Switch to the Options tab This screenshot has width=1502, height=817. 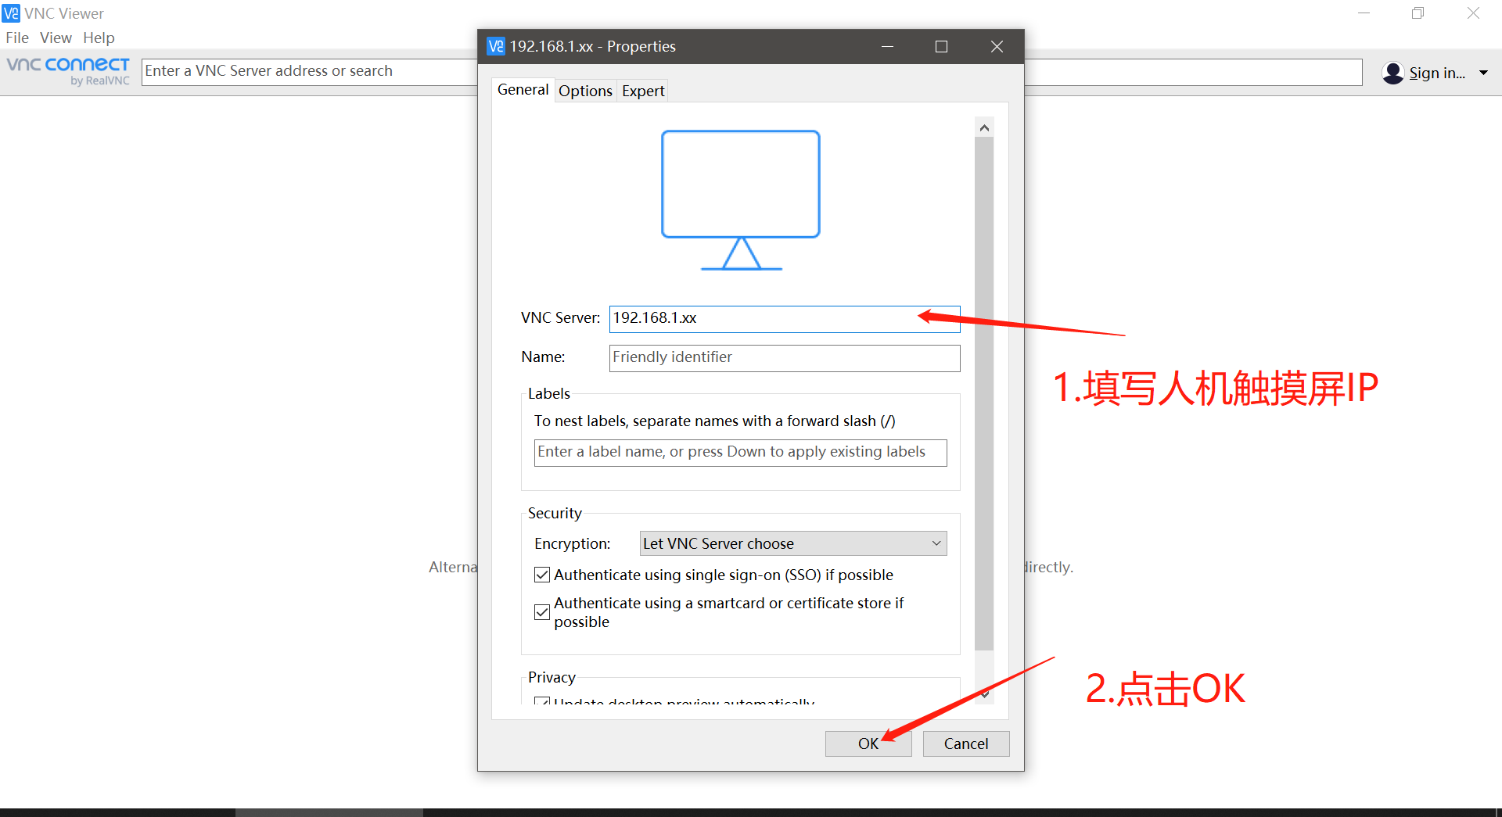[585, 91]
